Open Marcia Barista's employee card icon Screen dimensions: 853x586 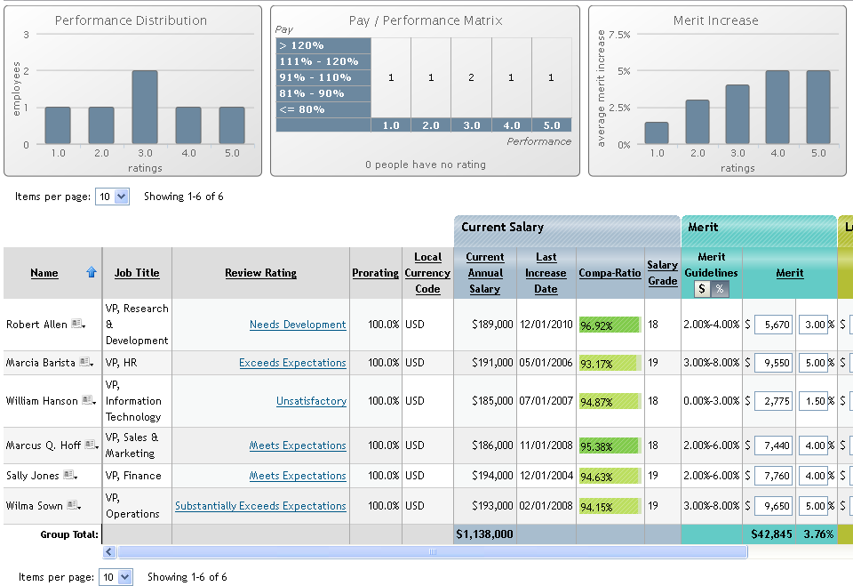pos(84,363)
